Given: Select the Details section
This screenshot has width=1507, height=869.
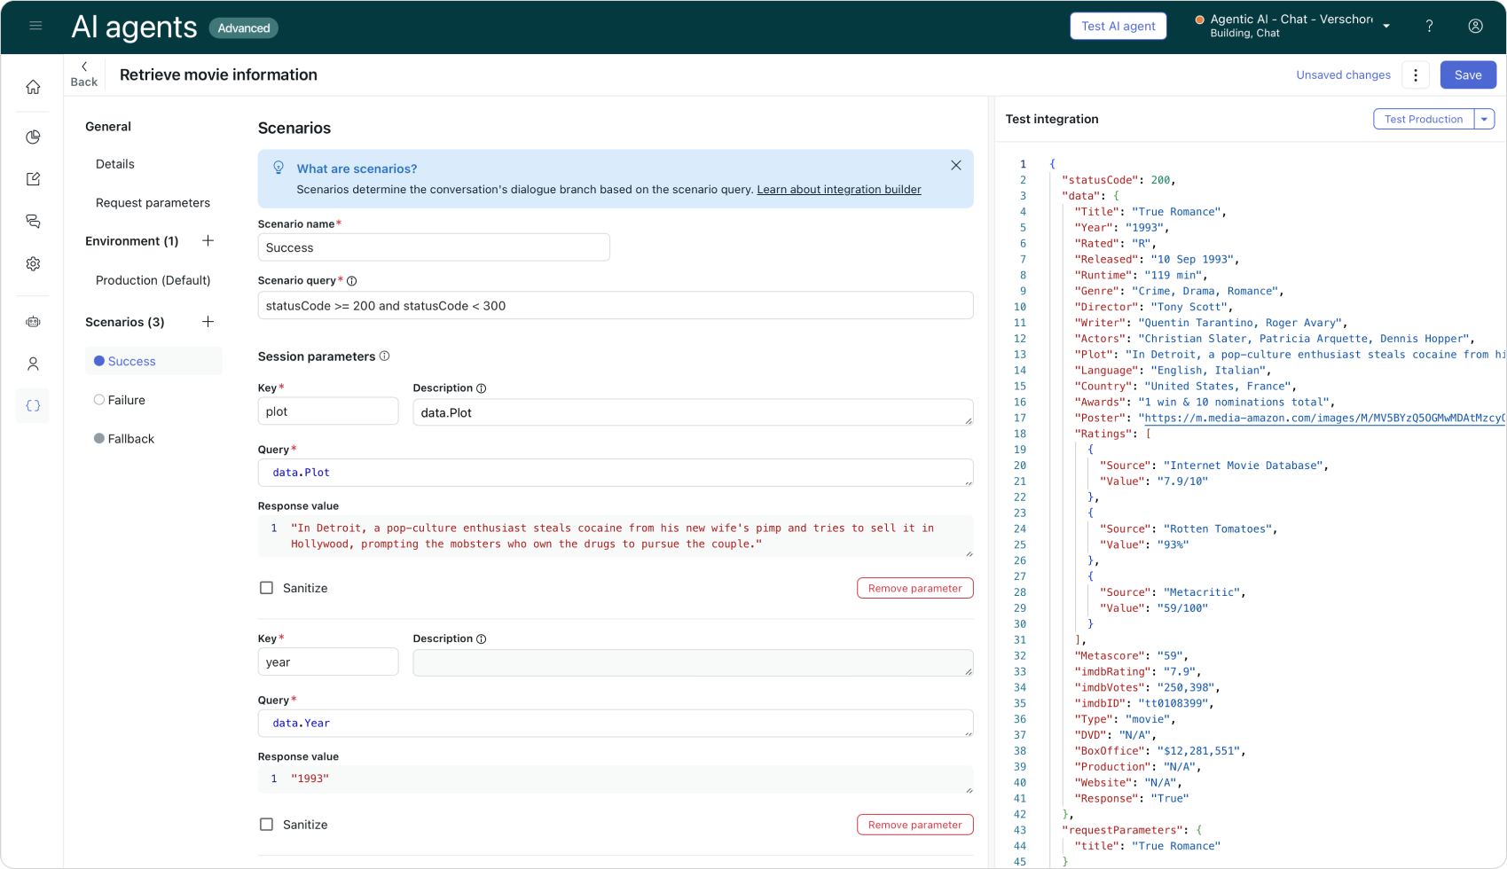Looking at the screenshot, I should pos(115,164).
